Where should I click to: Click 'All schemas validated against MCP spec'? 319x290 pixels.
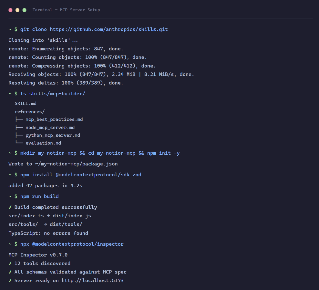(67, 272)
